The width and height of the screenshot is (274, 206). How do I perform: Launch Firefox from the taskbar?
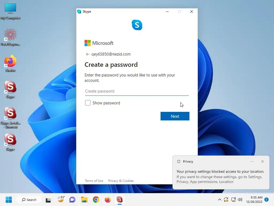tap(108, 200)
